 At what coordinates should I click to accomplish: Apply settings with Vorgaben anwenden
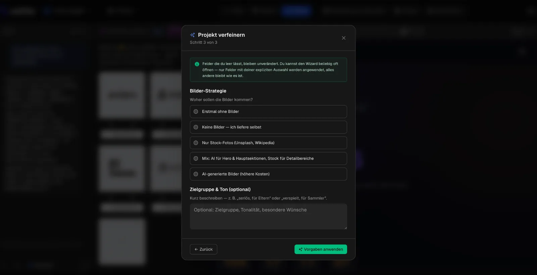click(x=321, y=249)
